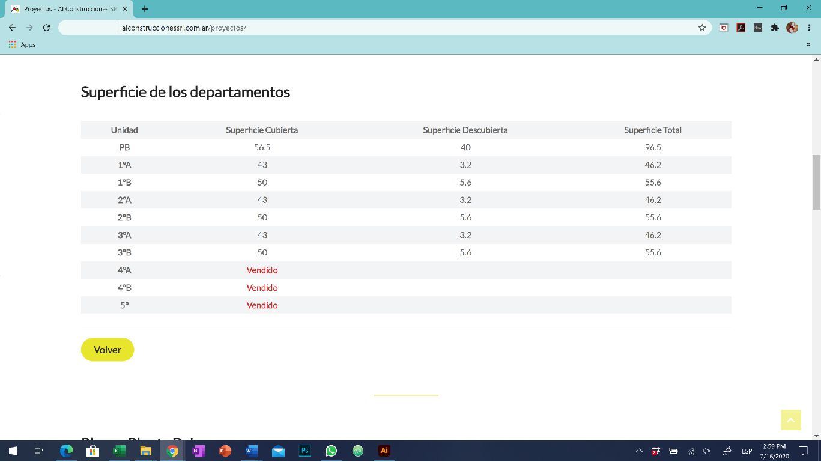Click the scroll-to-top arrow button
Screen dimensions: 821x462
point(791,420)
